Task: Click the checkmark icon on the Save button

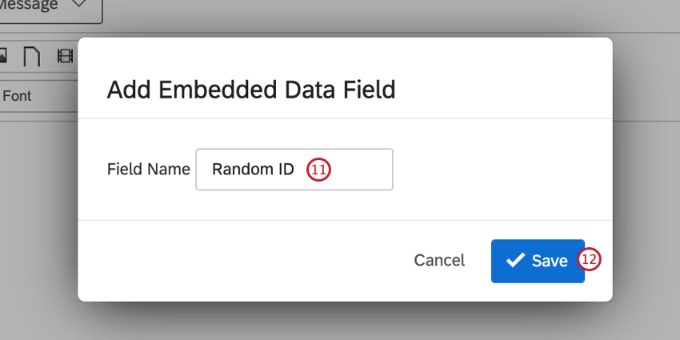Action: (x=516, y=261)
